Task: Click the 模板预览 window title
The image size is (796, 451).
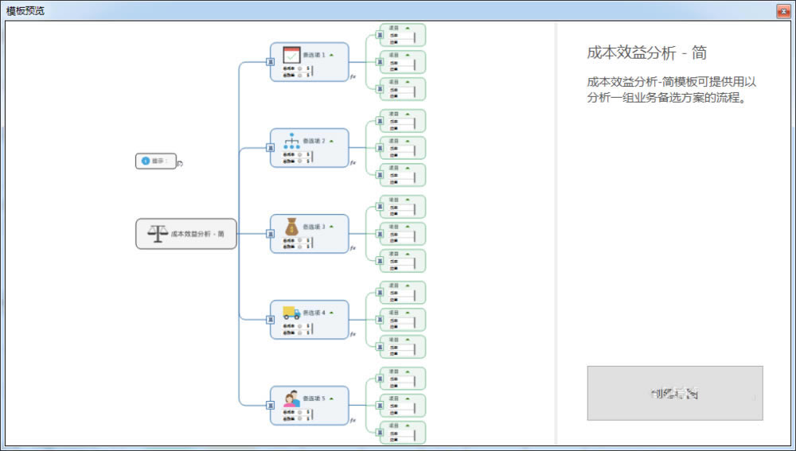Action: click(x=25, y=10)
